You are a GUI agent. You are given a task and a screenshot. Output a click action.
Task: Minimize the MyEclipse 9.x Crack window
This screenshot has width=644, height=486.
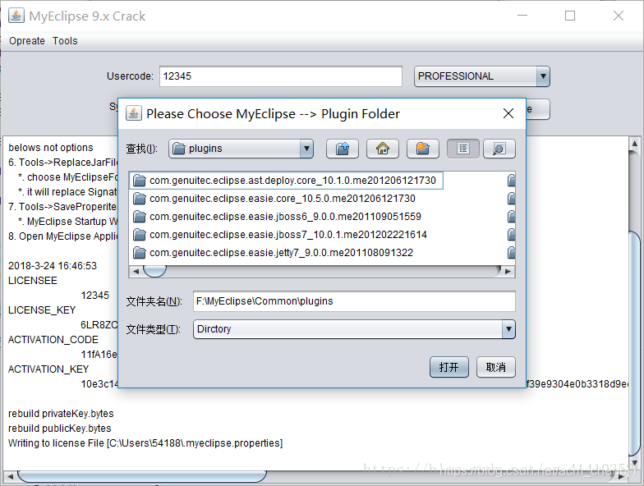[522, 16]
